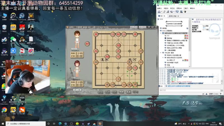Open the Overwatch desktop shortcut
Viewport: 224px width, 126px height.
pyautogui.click(x=13, y=17)
